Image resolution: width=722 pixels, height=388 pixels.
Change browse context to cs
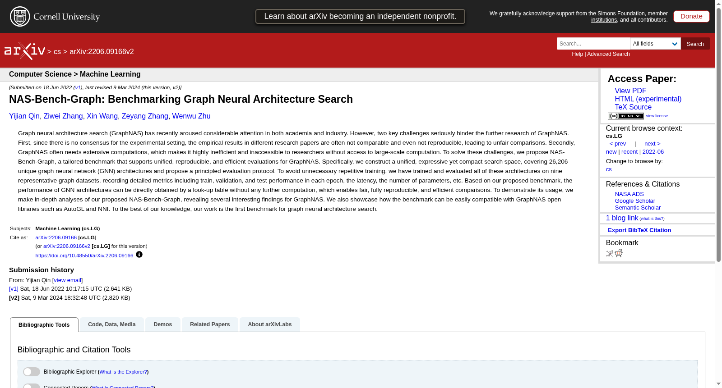pos(609,169)
